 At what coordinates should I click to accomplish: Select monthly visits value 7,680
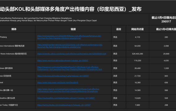137,105
